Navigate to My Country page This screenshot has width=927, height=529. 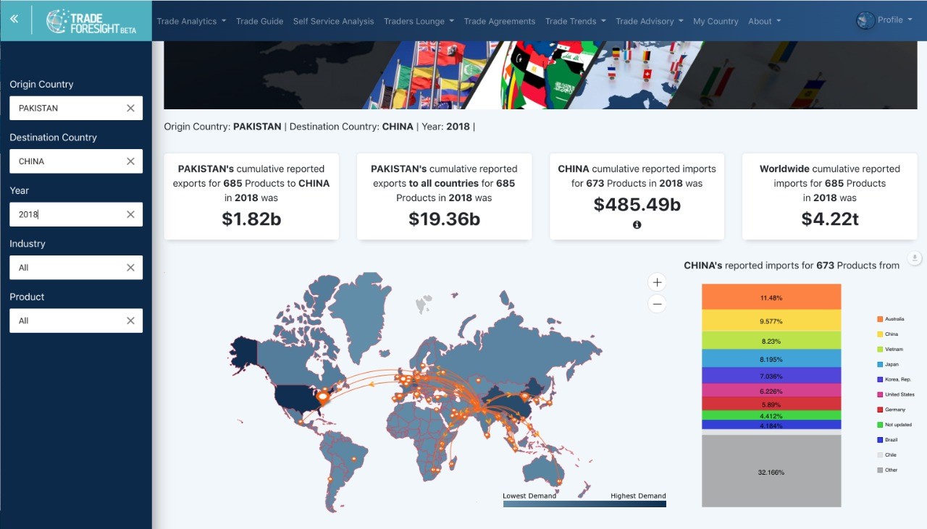coord(716,21)
